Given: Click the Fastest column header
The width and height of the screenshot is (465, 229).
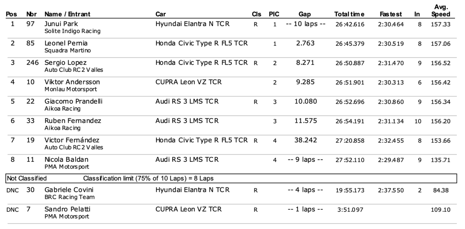Looking at the screenshot, I should [391, 14].
